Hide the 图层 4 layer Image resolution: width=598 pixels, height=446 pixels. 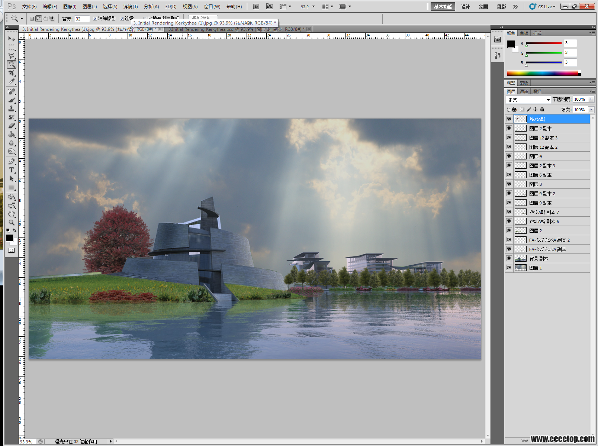tap(509, 156)
